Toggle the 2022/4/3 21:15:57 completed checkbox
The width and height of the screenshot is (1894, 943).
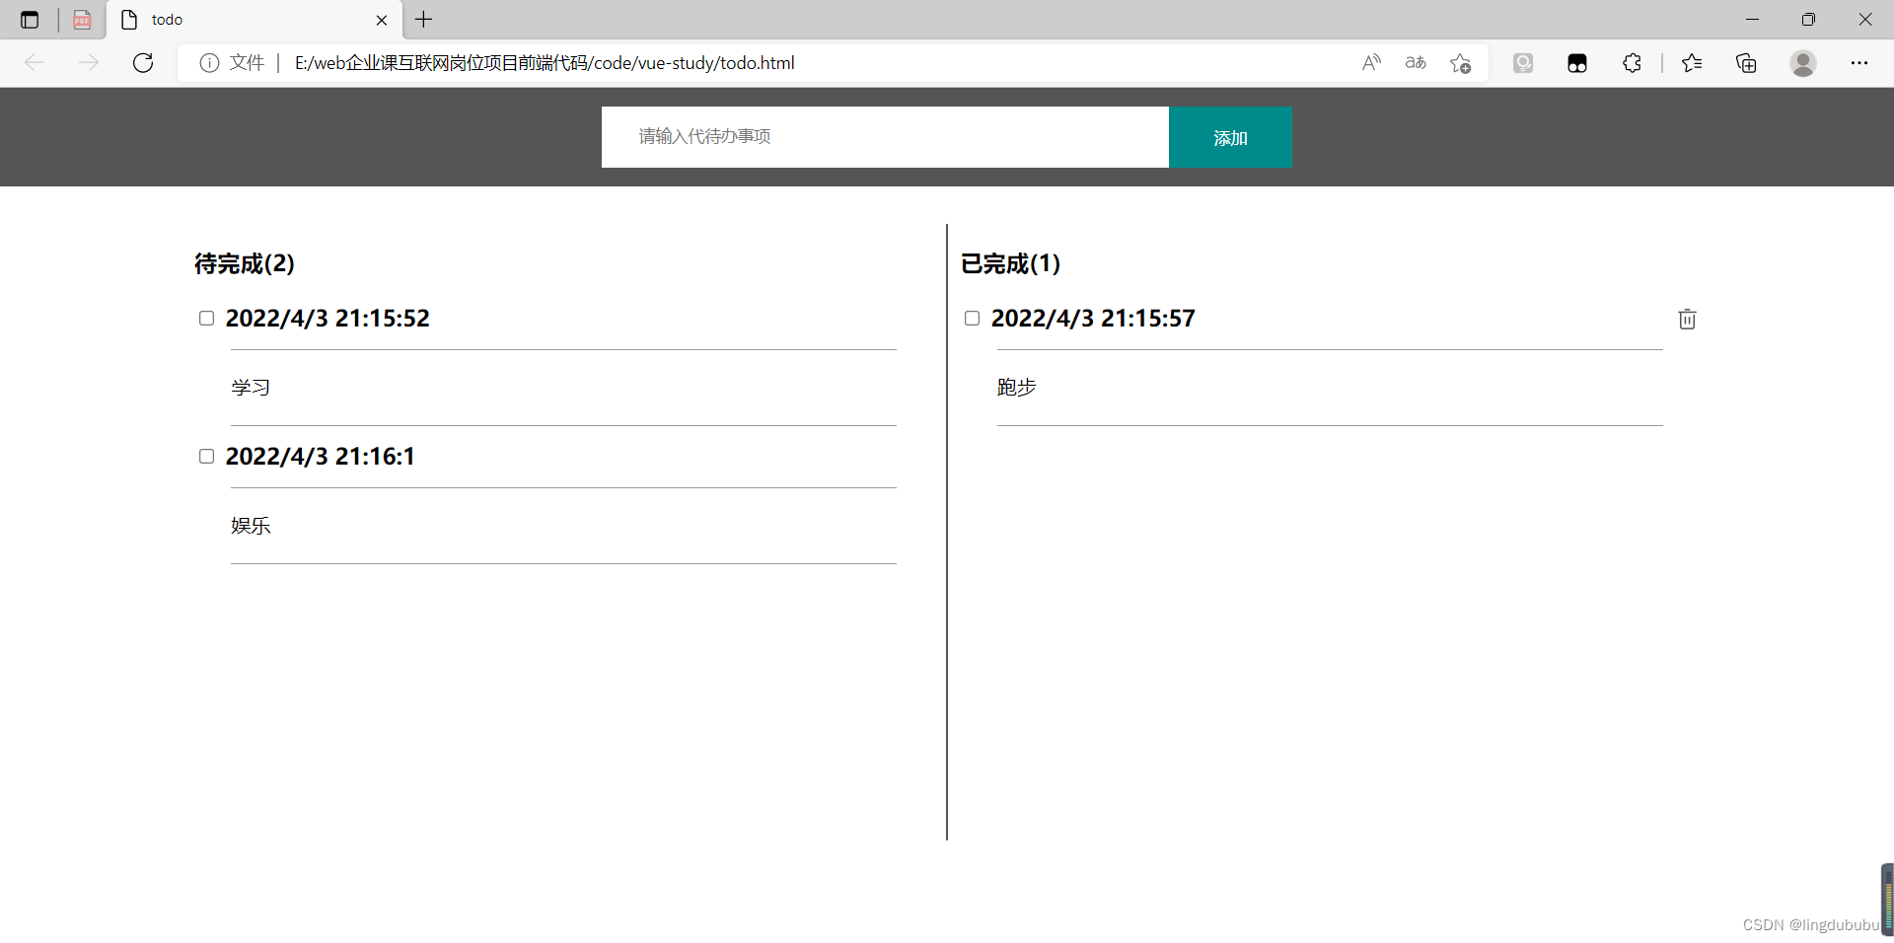click(972, 318)
